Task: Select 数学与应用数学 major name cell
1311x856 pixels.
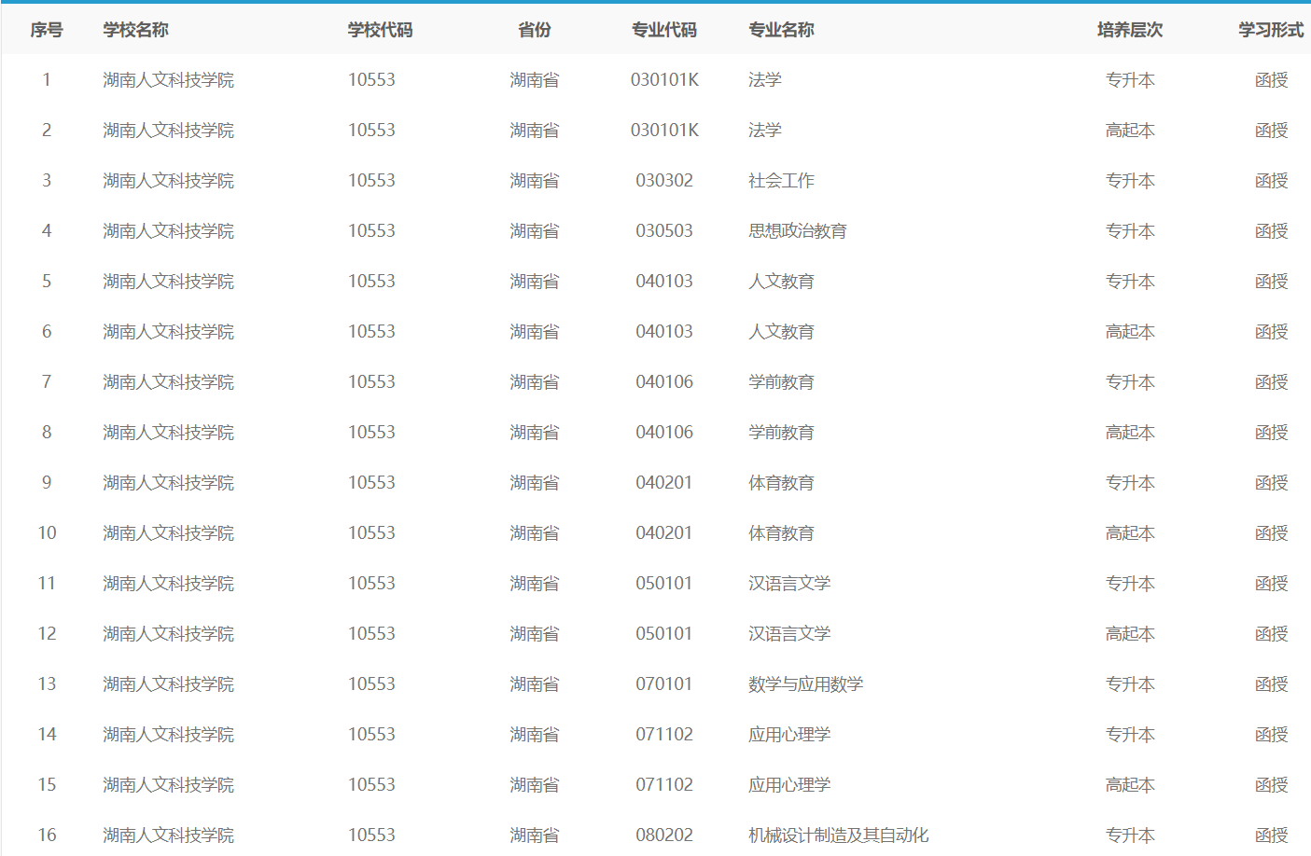Action: point(806,684)
